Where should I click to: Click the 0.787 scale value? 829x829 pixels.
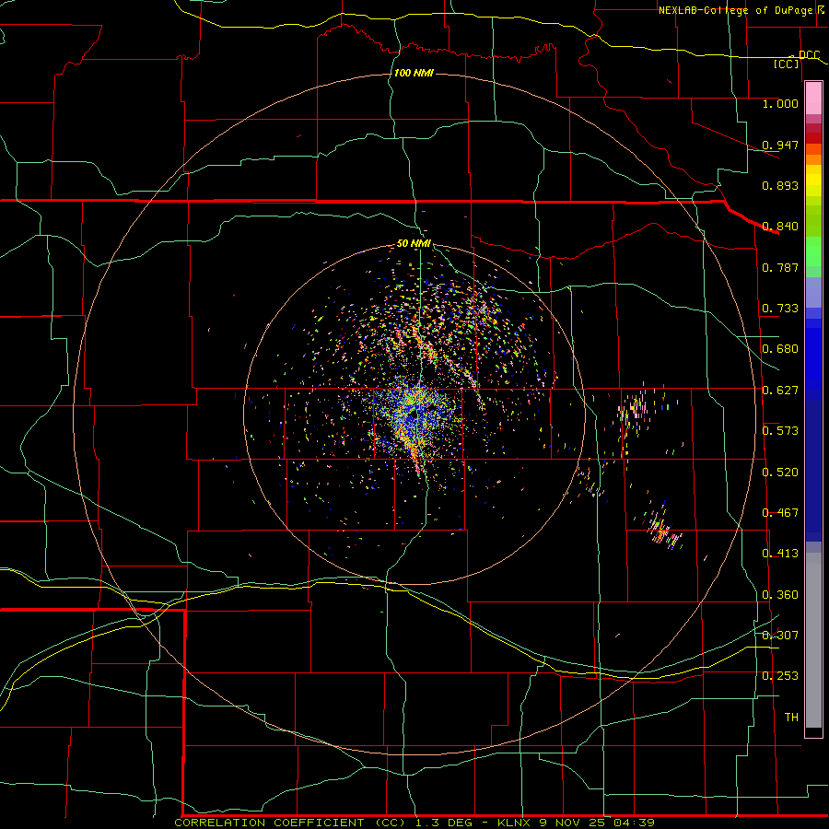[780, 267]
